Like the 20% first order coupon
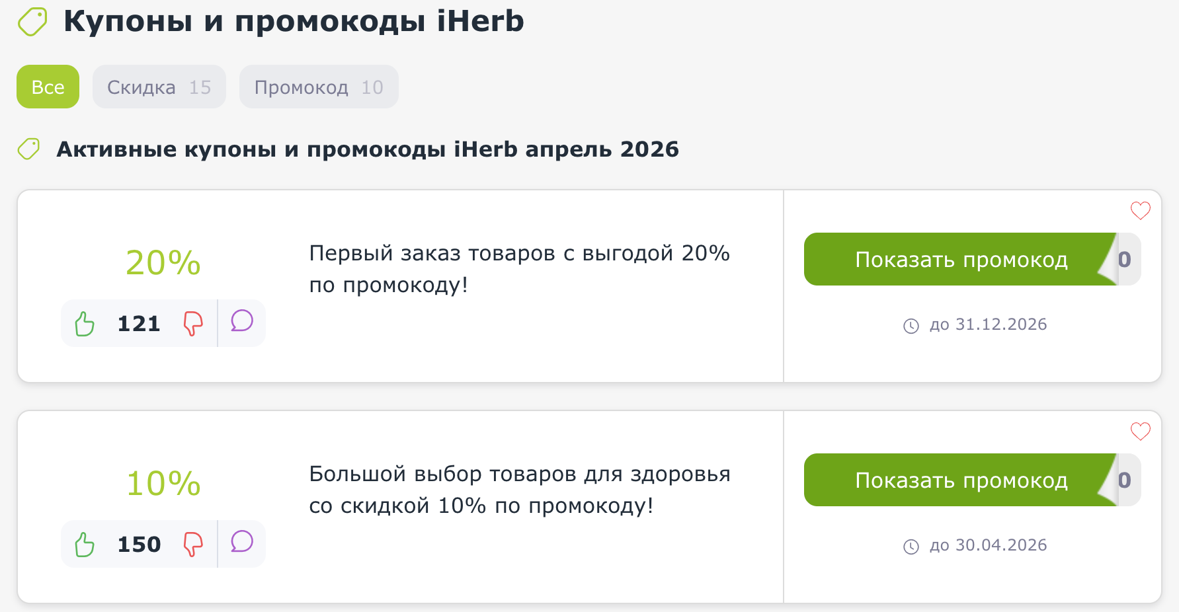The width and height of the screenshot is (1179, 612). pyautogui.click(x=85, y=324)
